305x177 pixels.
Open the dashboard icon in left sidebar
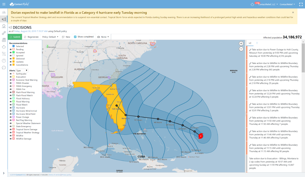(4, 12)
